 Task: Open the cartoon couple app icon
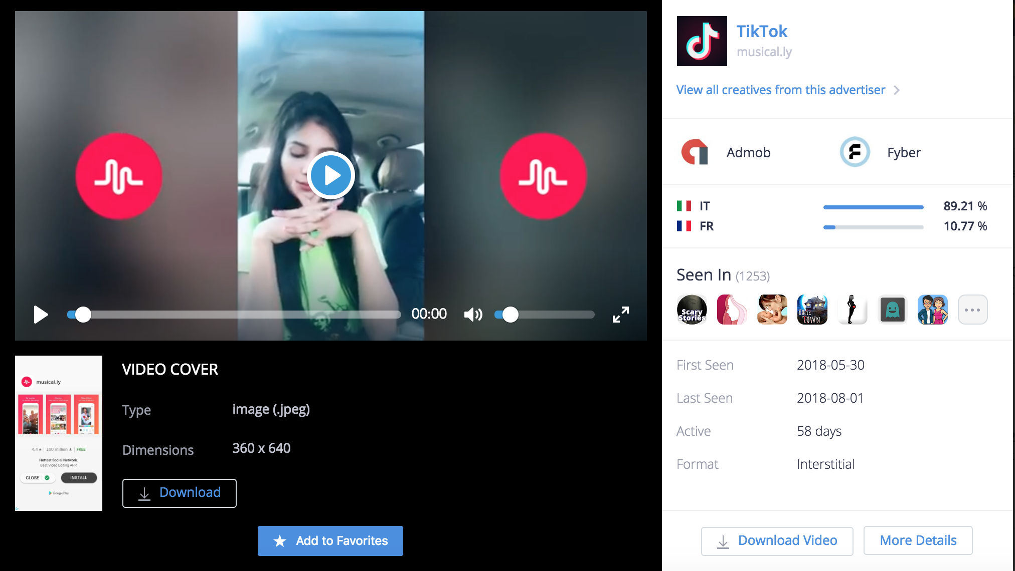[932, 310]
